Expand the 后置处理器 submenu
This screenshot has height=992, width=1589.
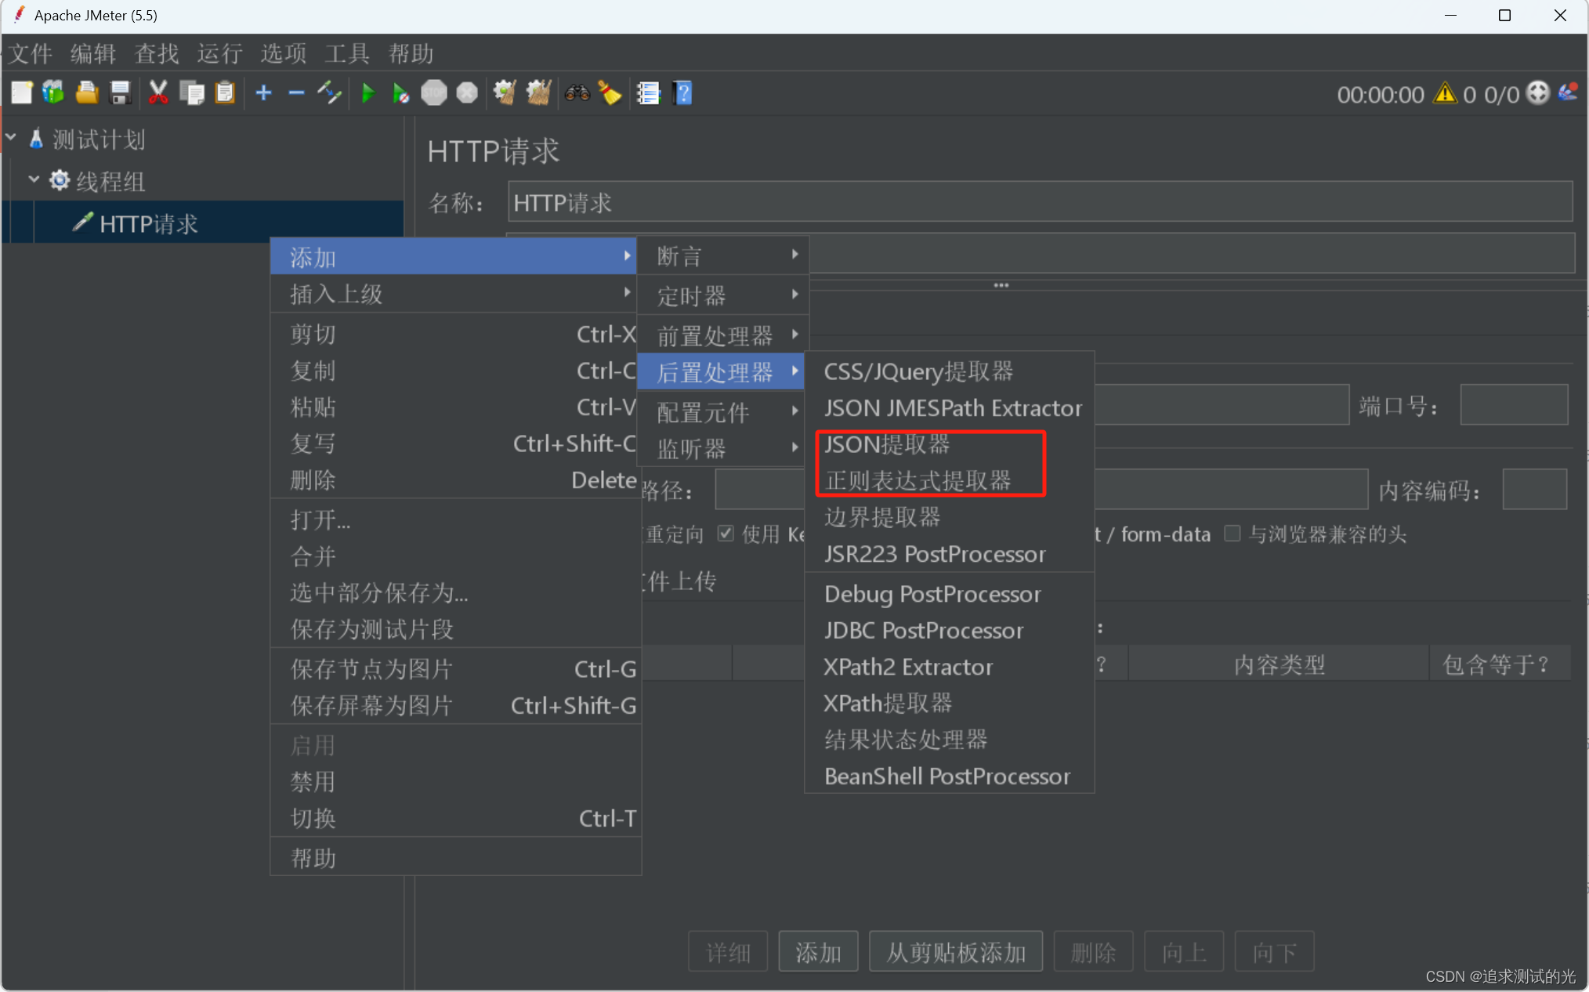[722, 371]
